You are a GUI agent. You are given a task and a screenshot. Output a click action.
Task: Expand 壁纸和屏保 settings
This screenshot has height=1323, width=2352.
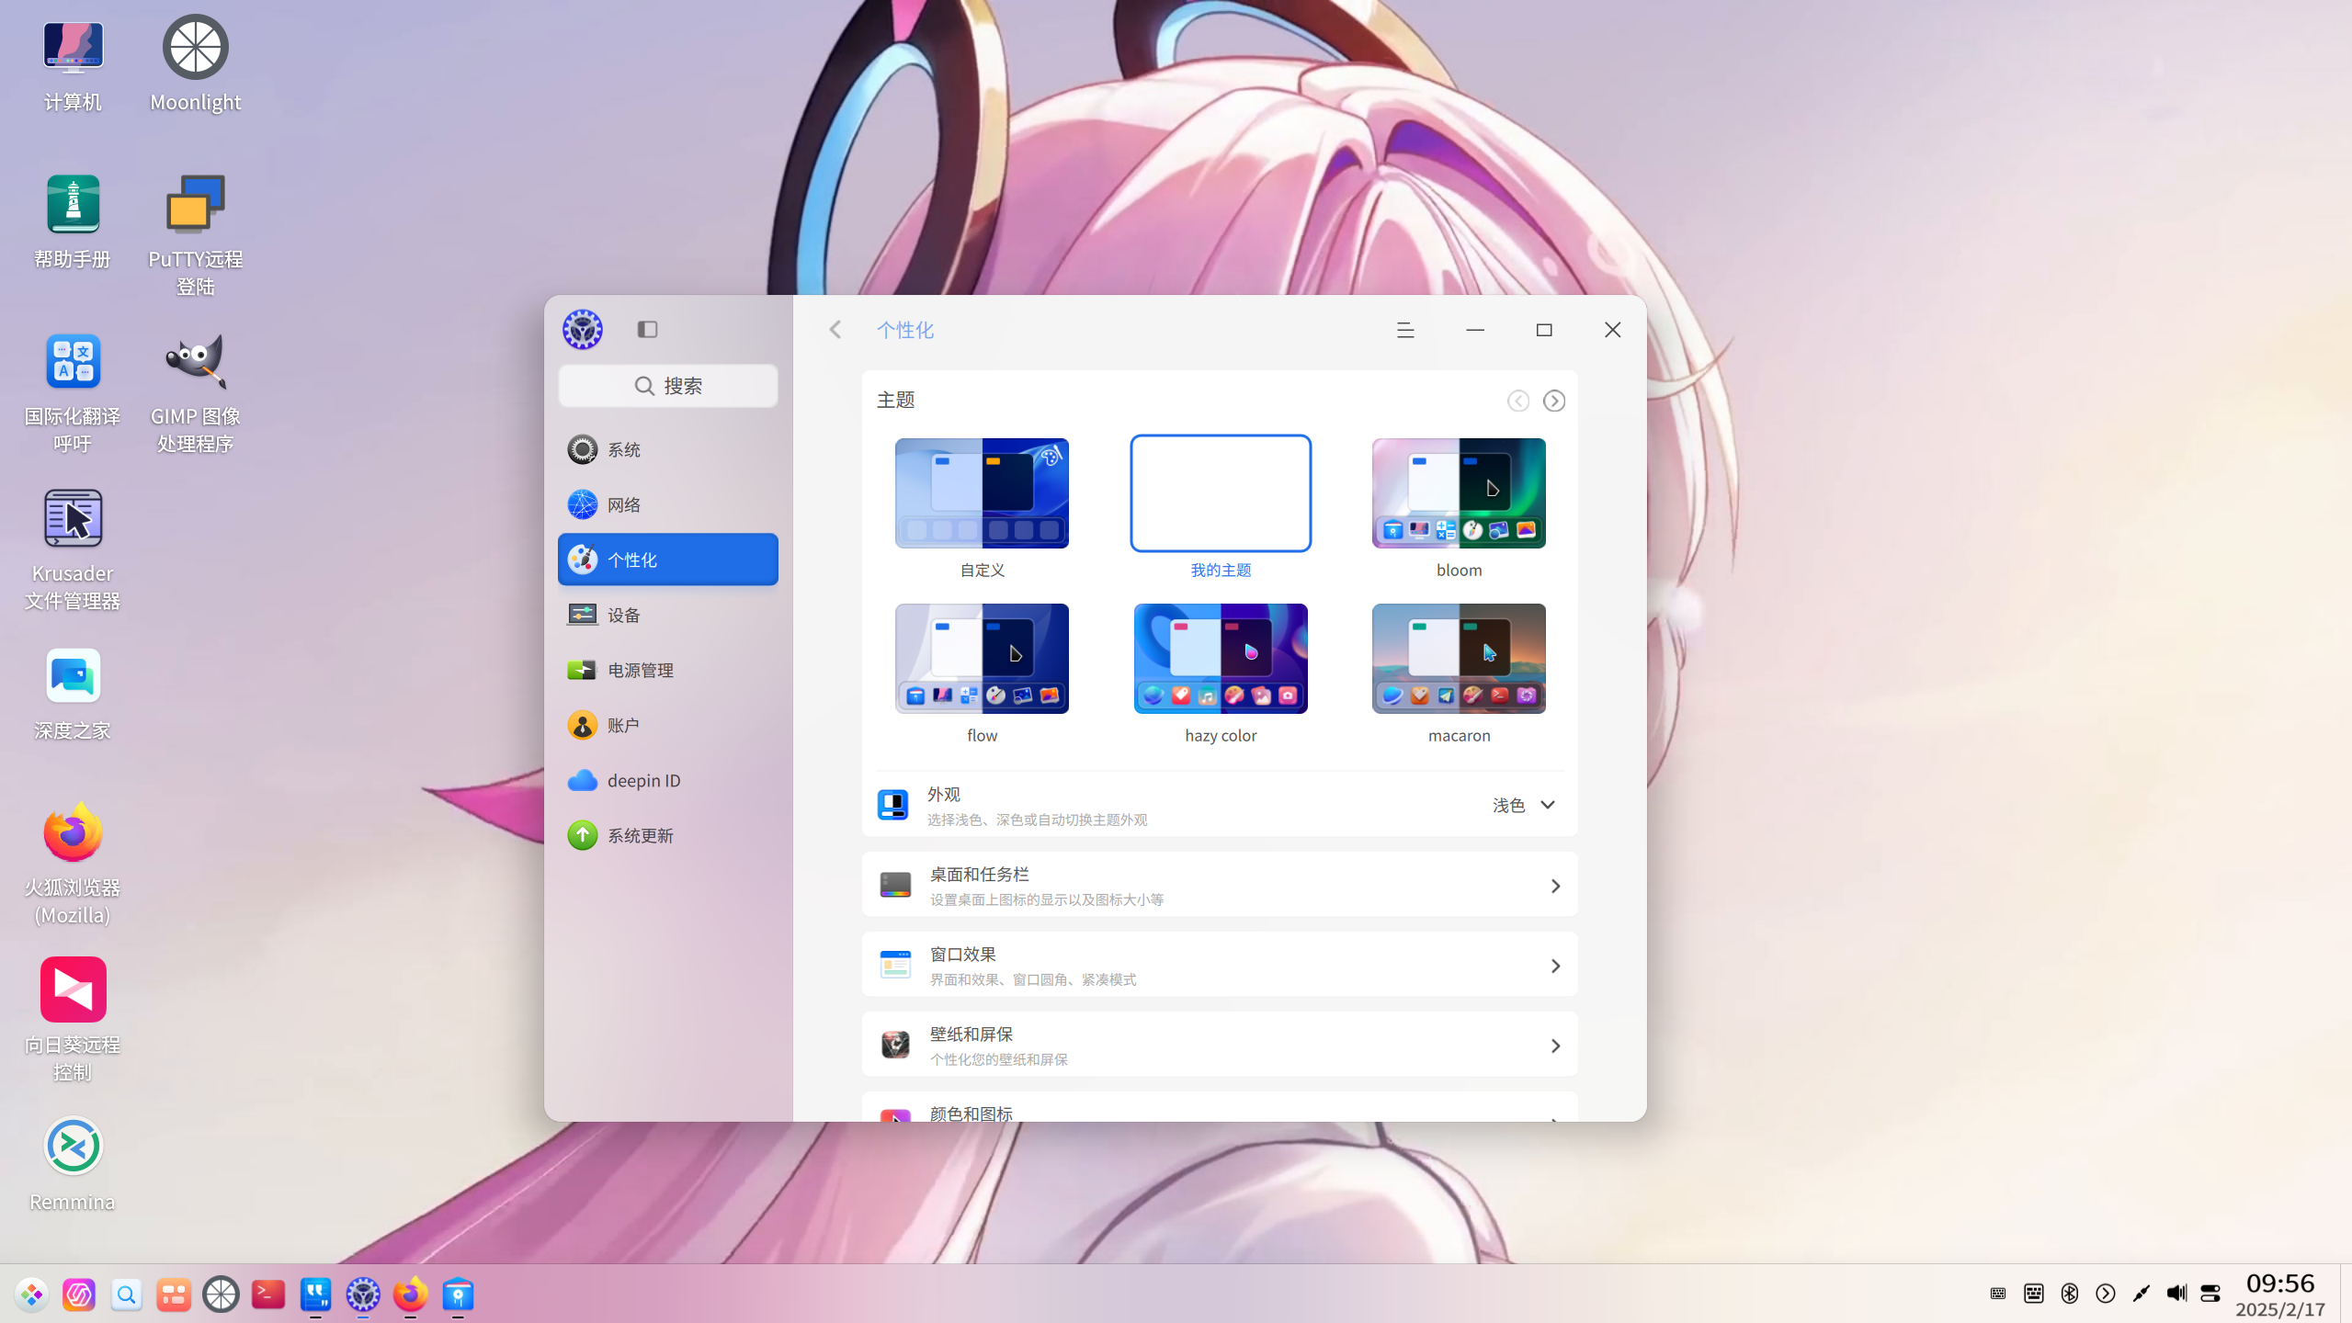[x=1220, y=1046]
